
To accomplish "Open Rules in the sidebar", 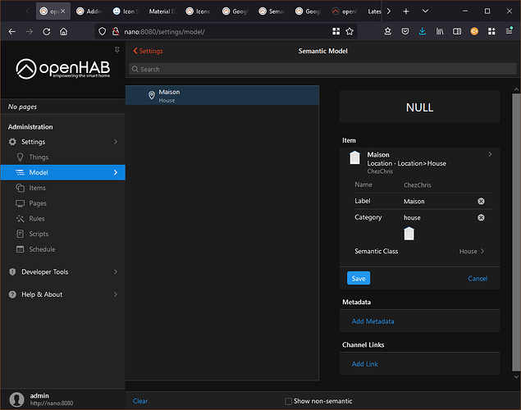I will point(63,218).
